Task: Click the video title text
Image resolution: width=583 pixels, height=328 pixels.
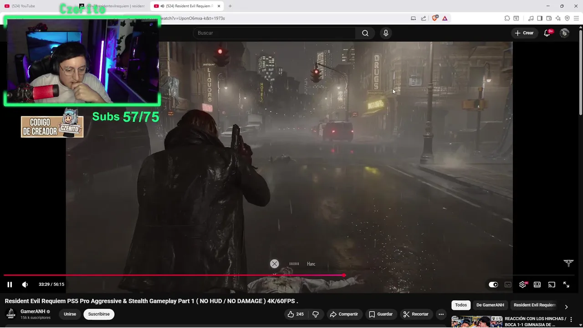Action: coord(151,301)
